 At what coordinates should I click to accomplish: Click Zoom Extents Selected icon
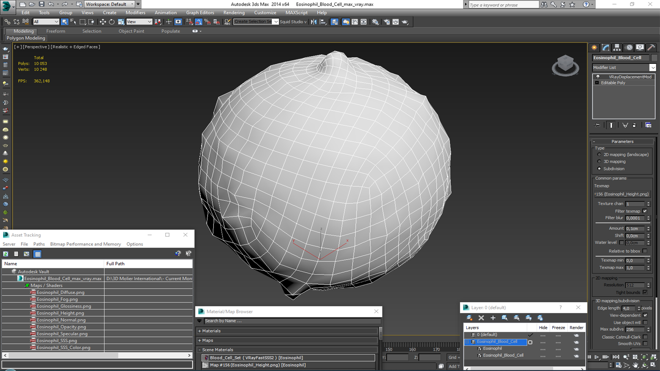pos(644,357)
